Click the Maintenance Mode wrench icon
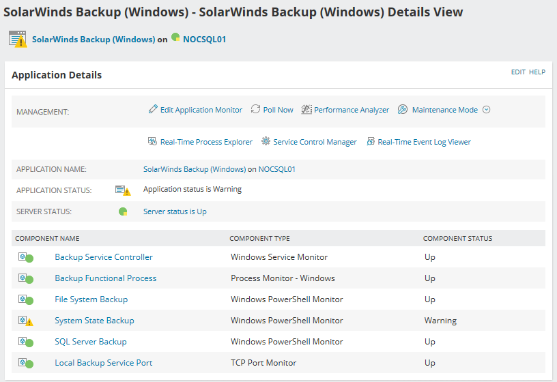 tap(403, 109)
